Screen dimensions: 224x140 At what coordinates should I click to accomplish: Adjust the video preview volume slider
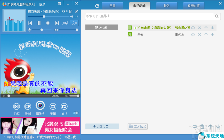coord(74,96)
